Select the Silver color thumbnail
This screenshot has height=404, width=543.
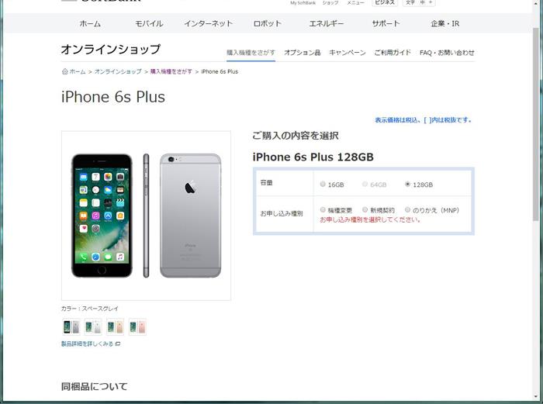tap(93, 326)
